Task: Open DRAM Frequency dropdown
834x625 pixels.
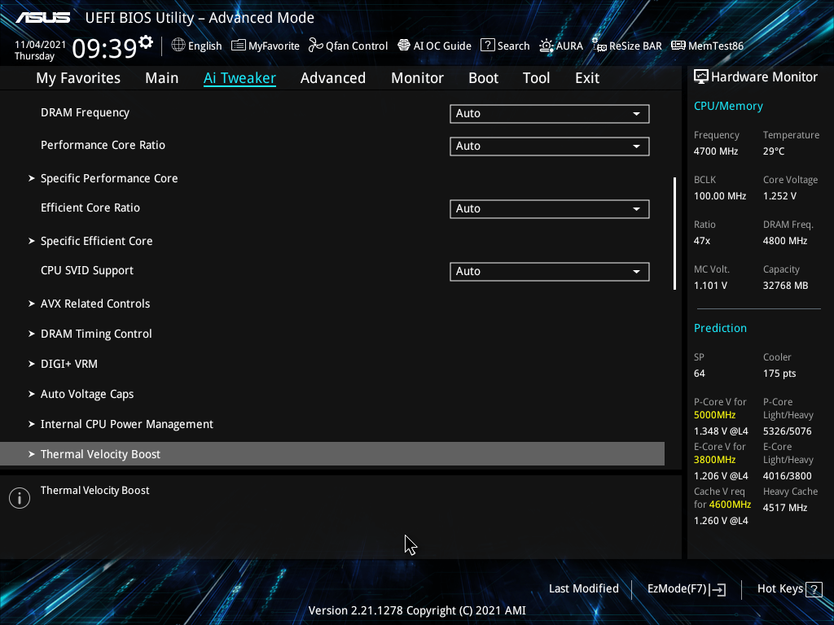Action: pos(550,114)
